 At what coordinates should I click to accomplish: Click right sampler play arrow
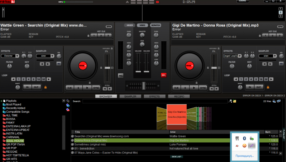pyautogui.click(x=270, y=64)
